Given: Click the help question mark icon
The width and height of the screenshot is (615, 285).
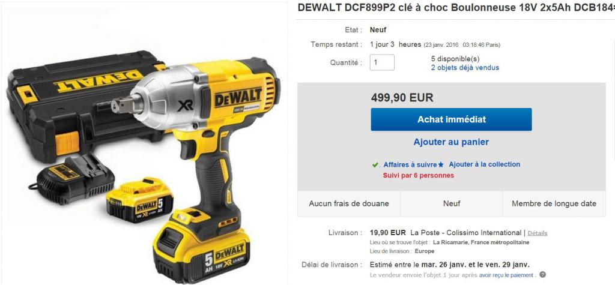Looking at the screenshot, I should click(x=543, y=275).
